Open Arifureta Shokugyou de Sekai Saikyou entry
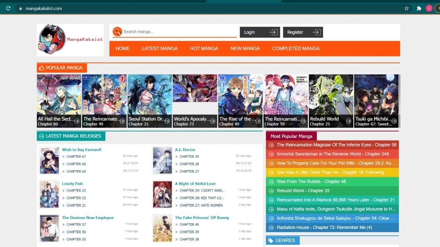Image resolution: width=440 pixels, height=247 pixels. 336,218
